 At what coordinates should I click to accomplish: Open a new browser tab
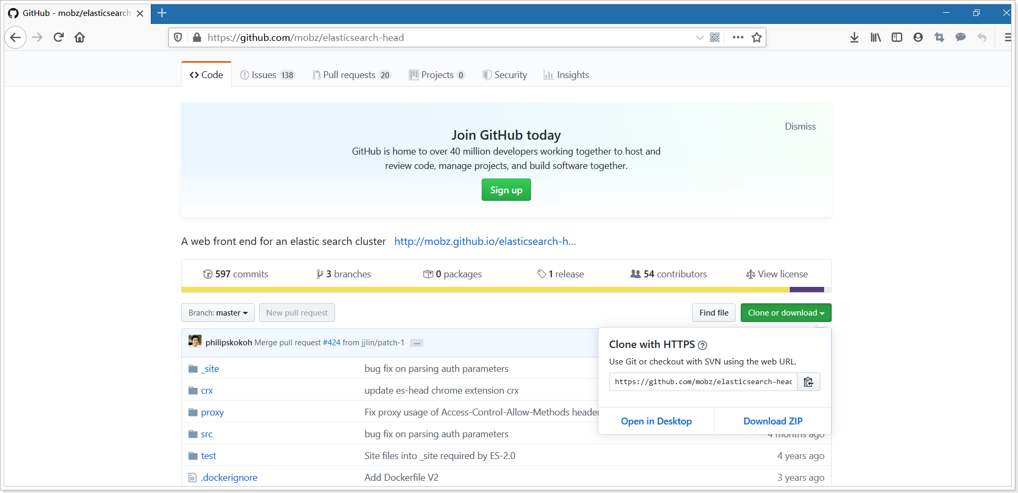pyautogui.click(x=162, y=13)
